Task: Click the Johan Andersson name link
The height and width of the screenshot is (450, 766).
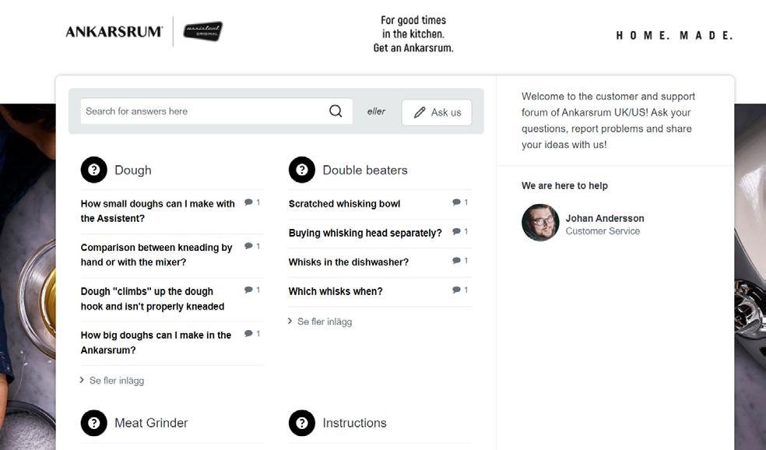Action: (x=605, y=219)
